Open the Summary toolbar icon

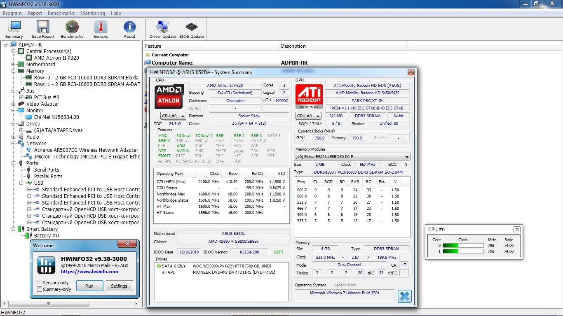pyautogui.click(x=14, y=30)
